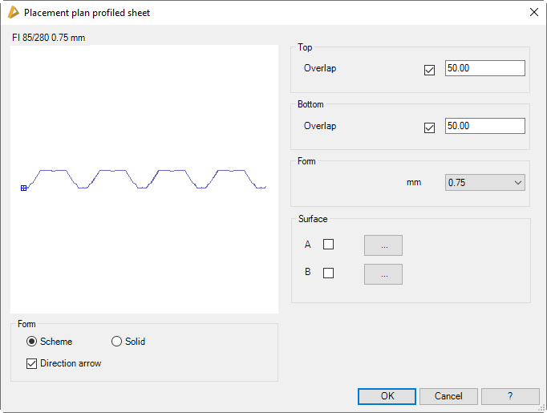Open Surface B browse button
Viewport: 547px width, 413px height.
click(x=383, y=274)
